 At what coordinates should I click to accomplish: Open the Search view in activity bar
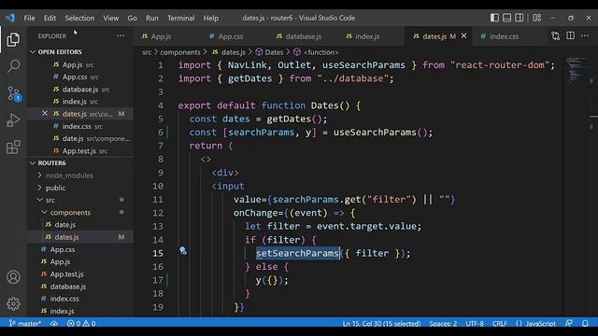click(x=13, y=66)
